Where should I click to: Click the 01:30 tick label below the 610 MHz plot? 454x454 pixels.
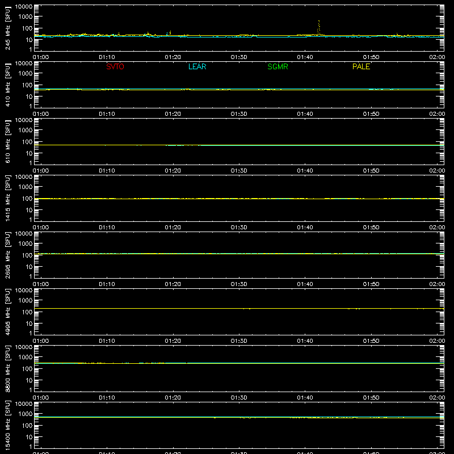point(239,171)
